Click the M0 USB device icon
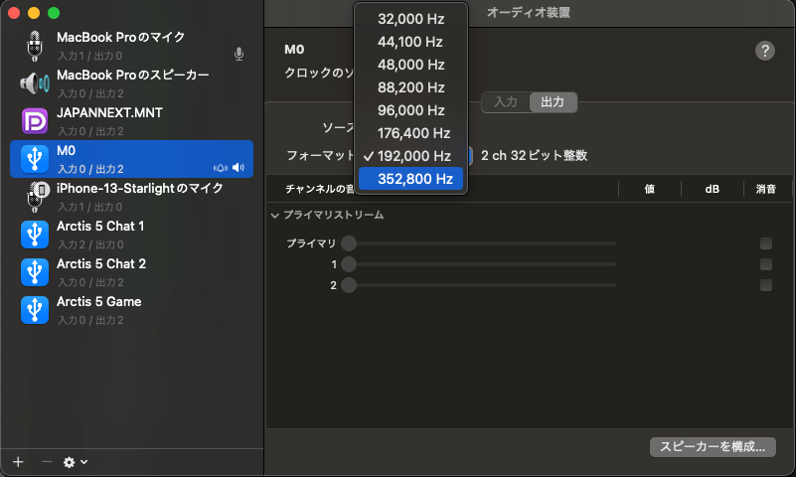This screenshot has height=477, width=796. coord(35,159)
